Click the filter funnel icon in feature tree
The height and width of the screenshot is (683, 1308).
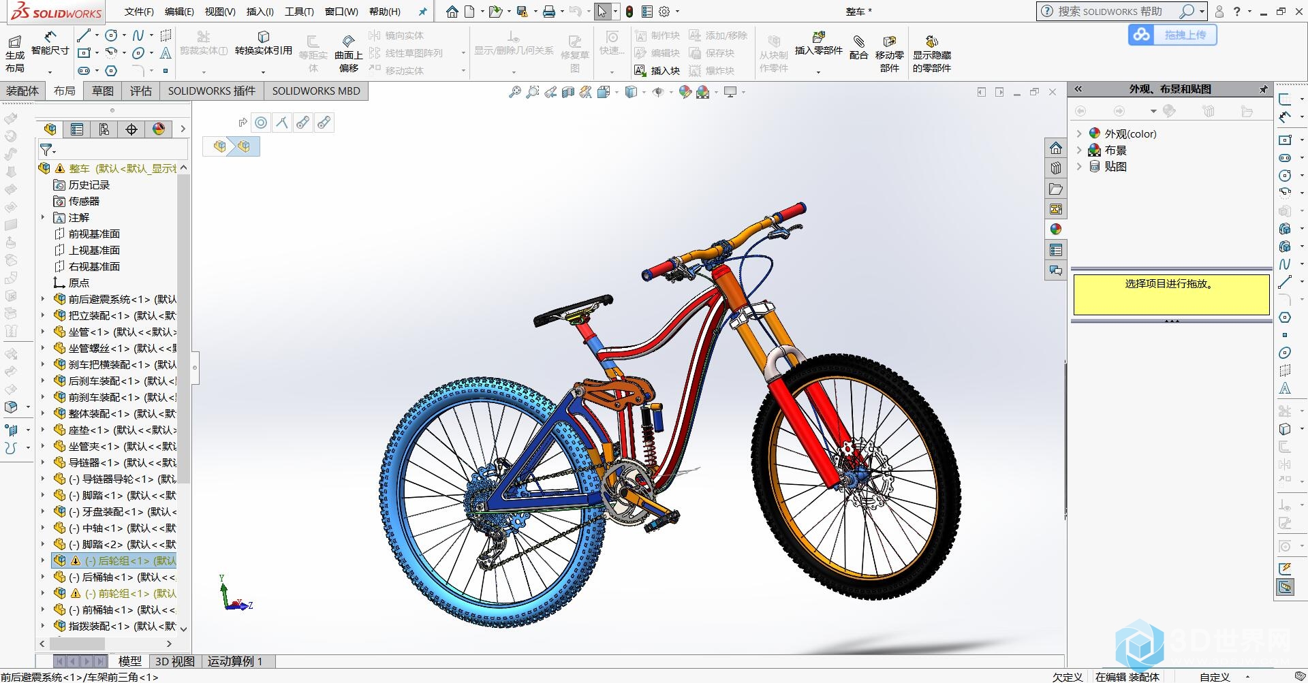point(46,150)
